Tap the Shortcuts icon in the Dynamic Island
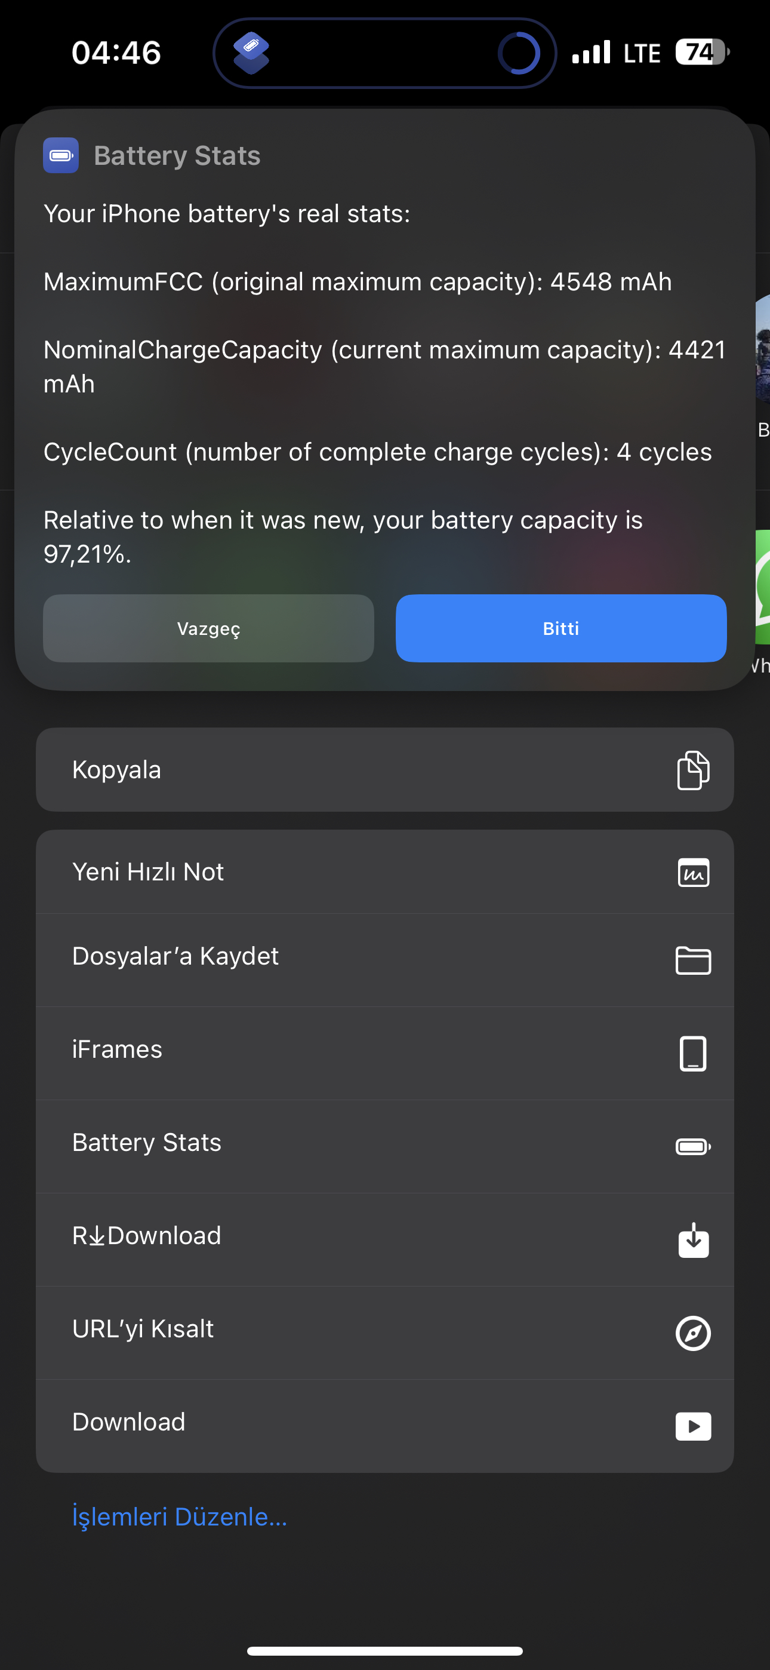The image size is (770, 1670). point(251,53)
